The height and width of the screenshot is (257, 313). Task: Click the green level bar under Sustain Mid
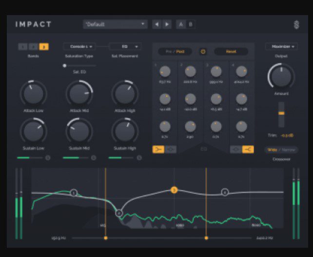[76, 158]
